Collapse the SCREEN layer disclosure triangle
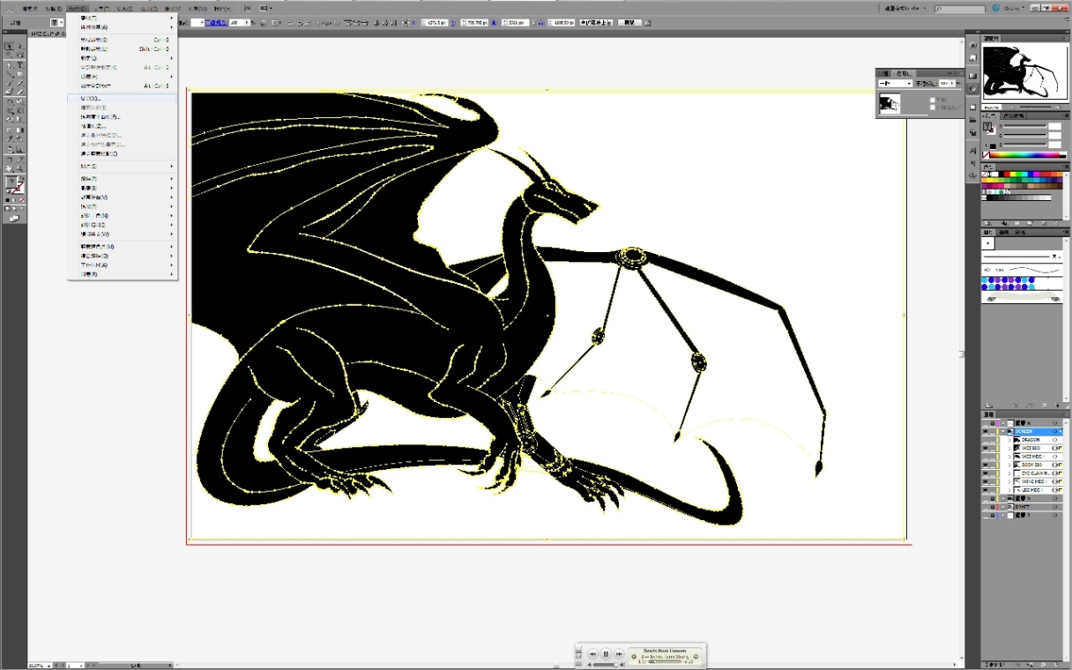 coord(1003,431)
